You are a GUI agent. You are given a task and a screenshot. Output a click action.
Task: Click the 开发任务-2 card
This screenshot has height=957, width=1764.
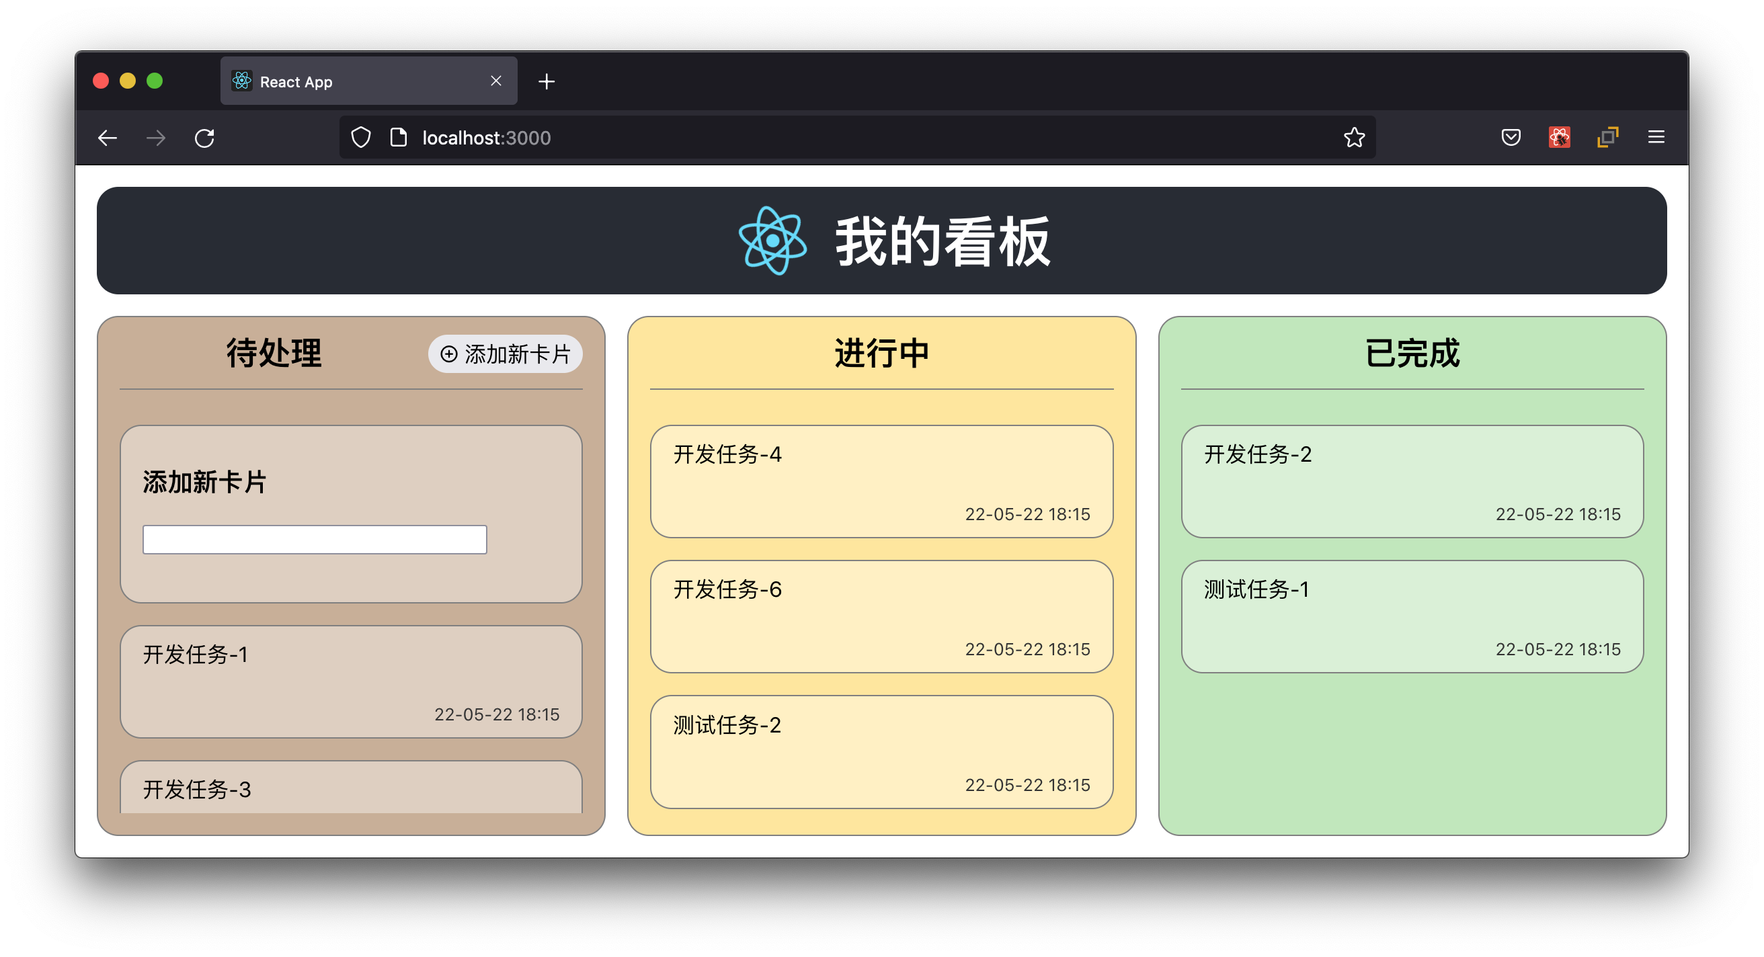click(x=1412, y=482)
